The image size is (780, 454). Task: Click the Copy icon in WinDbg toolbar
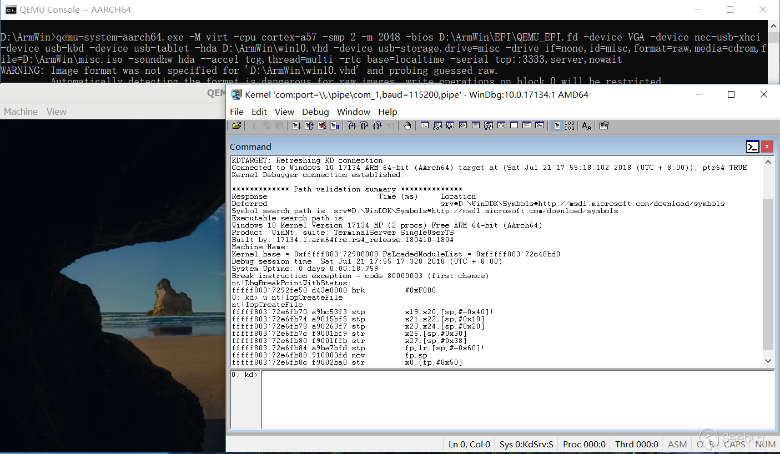(266, 126)
